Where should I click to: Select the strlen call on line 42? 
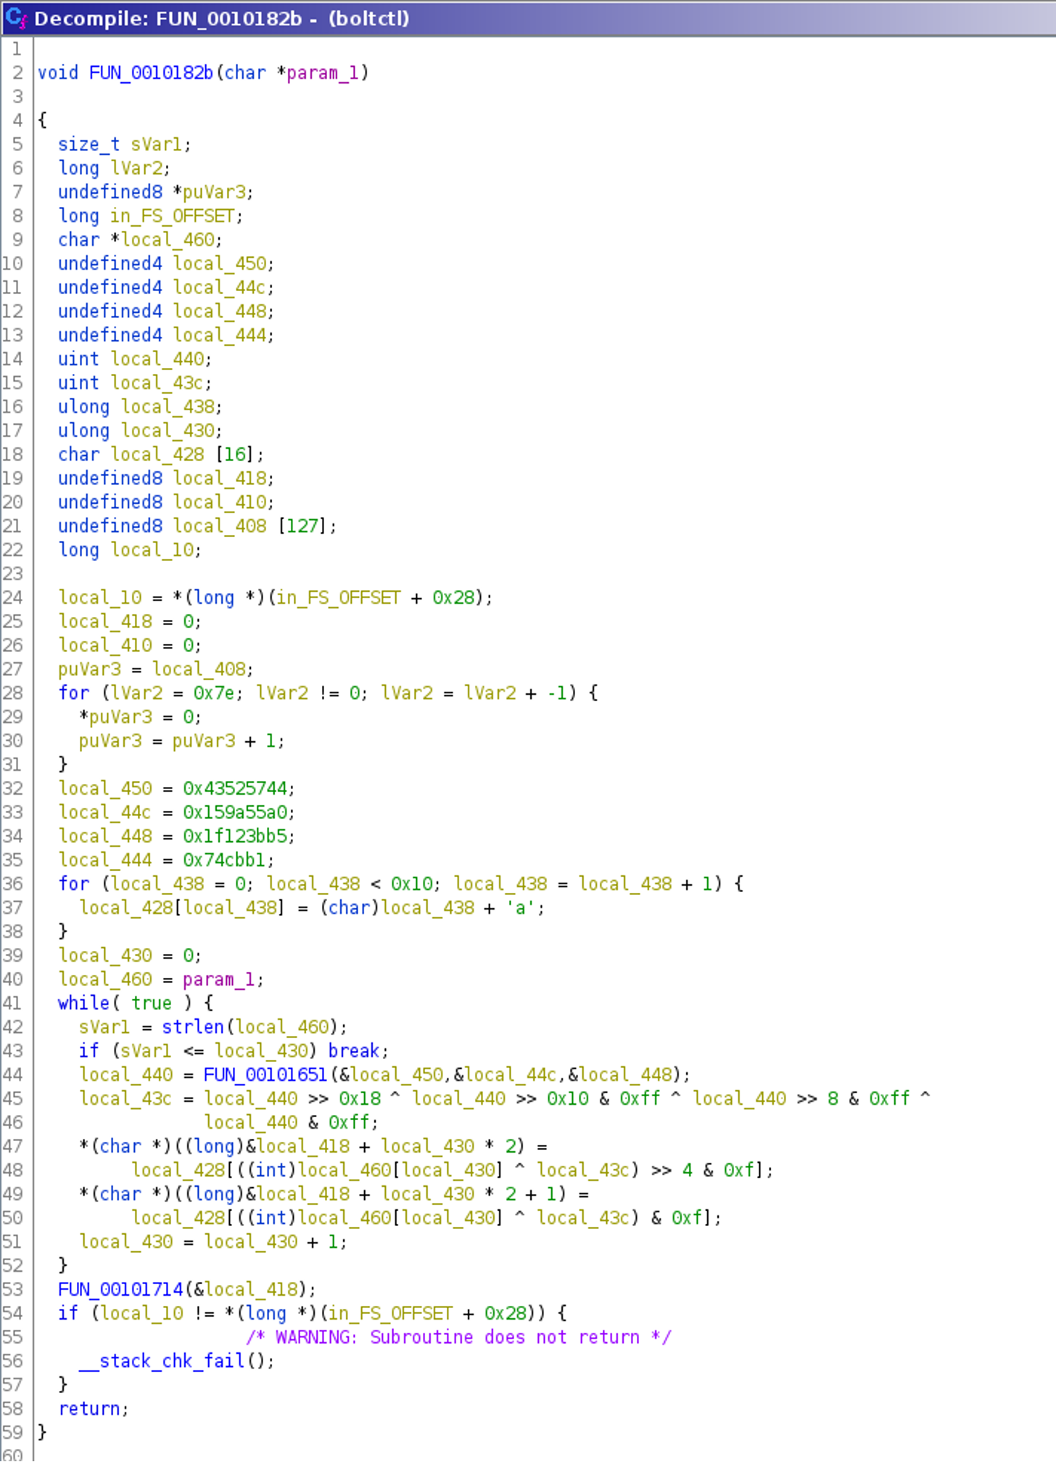192,1027
